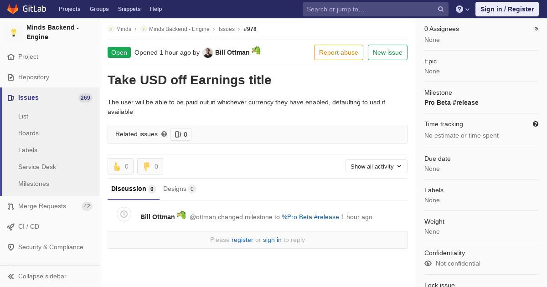Click the search or jump to field

click(x=376, y=9)
